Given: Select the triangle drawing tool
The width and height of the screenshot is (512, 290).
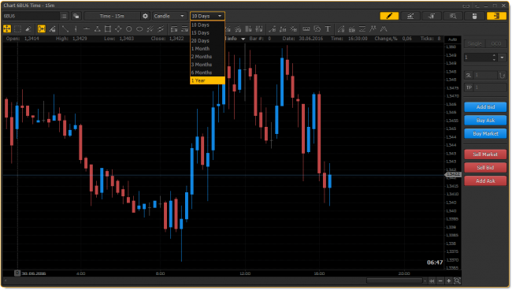Looking at the screenshot, I should [97, 29].
